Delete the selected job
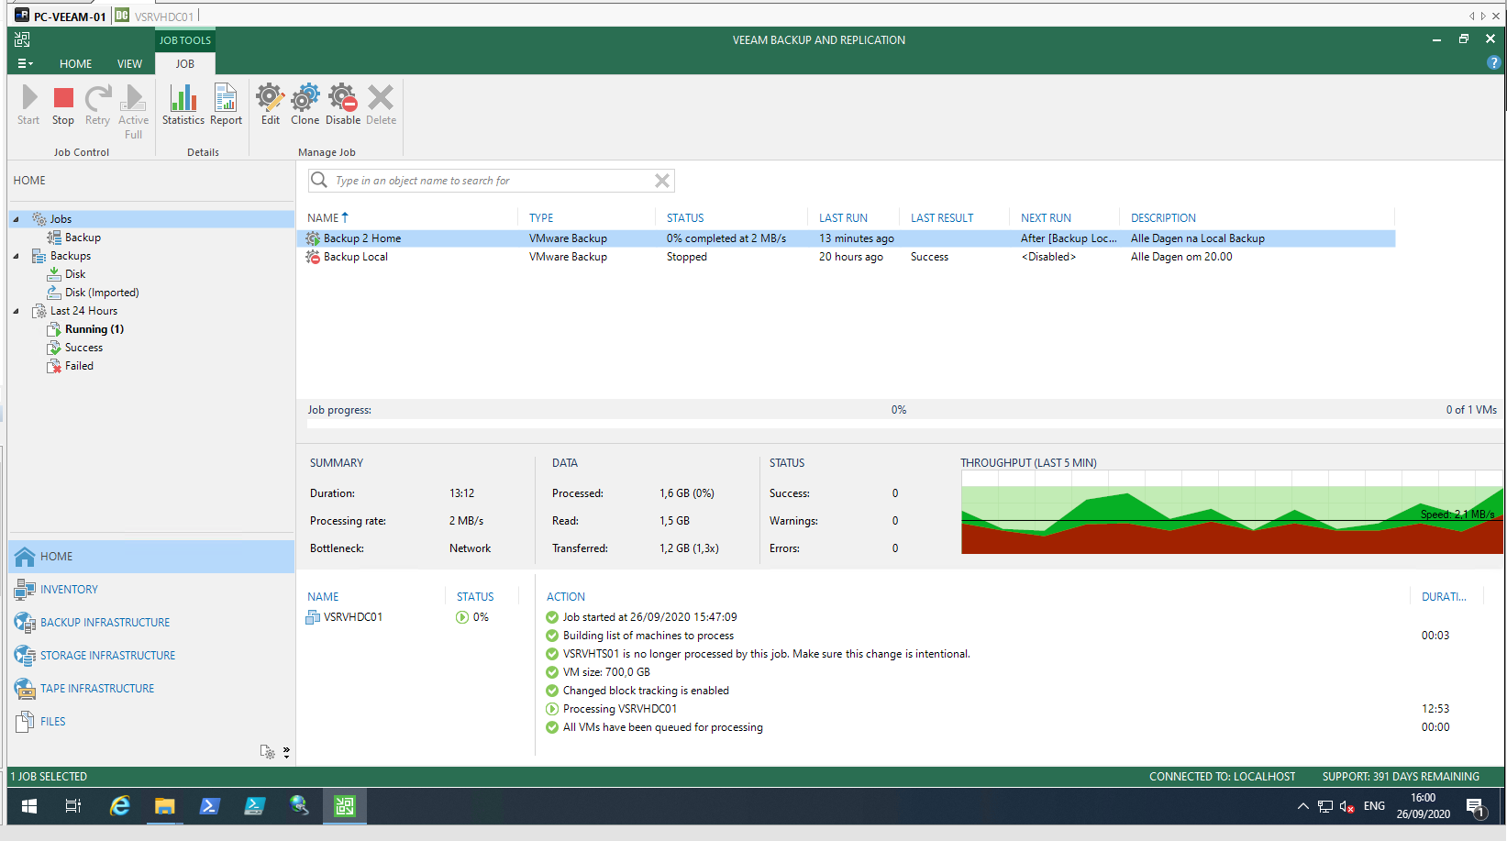1507x841 pixels. click(x=380, y=104)
